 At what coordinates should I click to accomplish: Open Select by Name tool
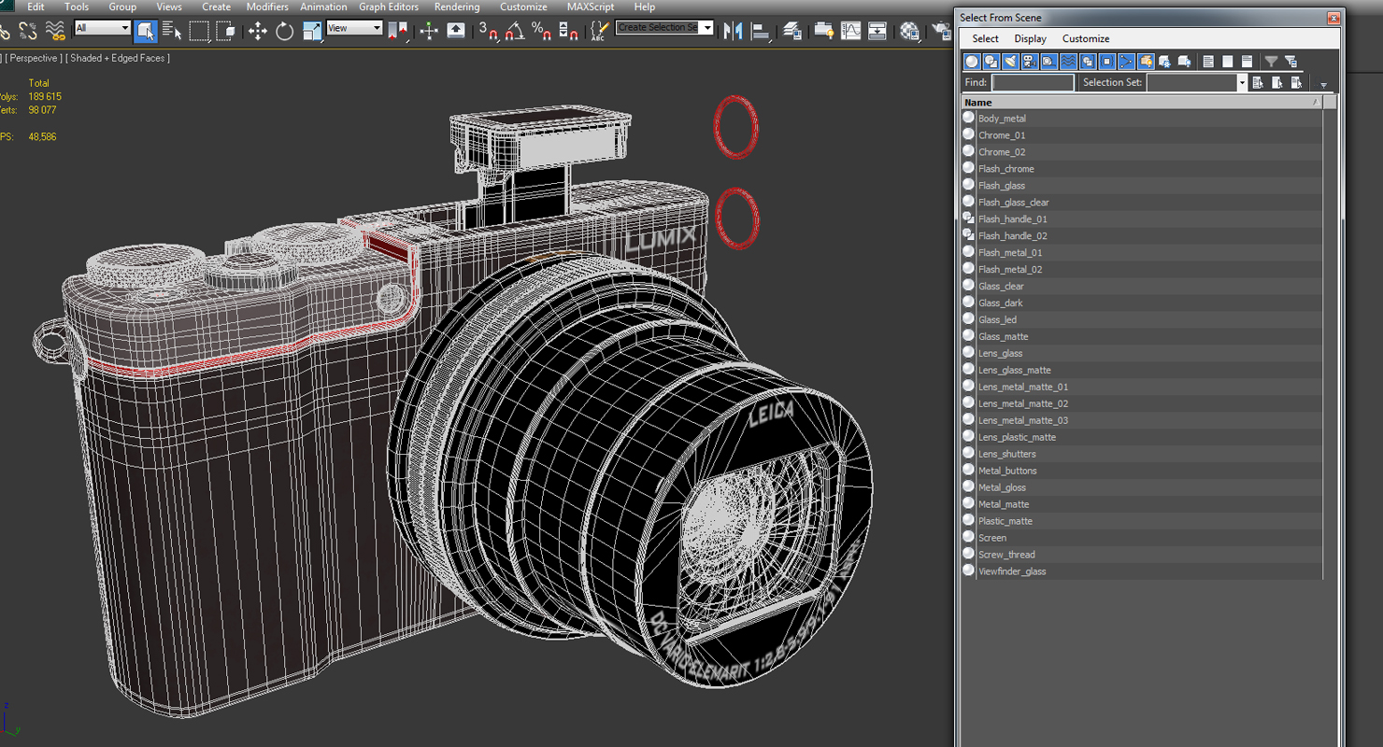tap(172, 31)
